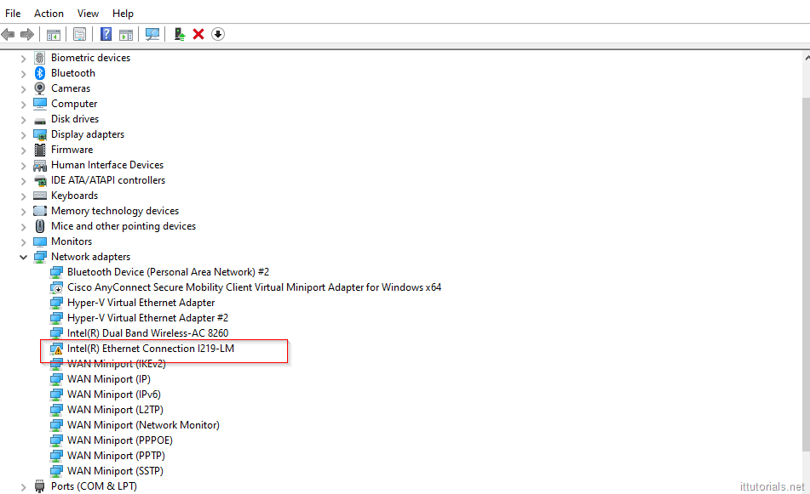Viewport: 810px width, 494px height.
Task: Click the Biometric devices fingerprint icon
Action: pyautogui.click(x=40, y=58)
